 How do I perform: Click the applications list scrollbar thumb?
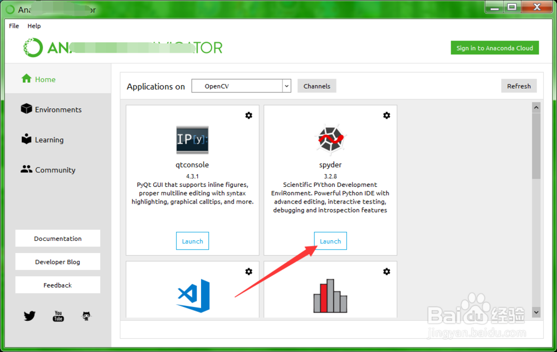pyautogui.click(x=536, y=146)
